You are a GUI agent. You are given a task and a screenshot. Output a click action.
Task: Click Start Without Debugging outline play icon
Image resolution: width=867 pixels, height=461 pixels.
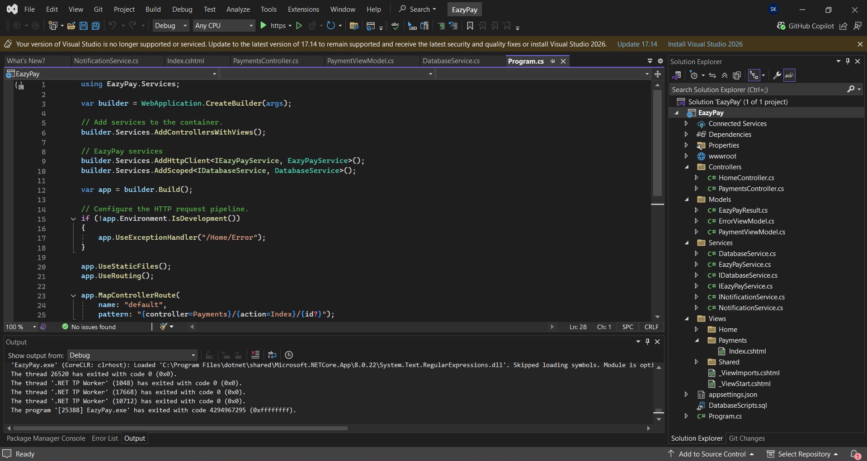(299, 26)
